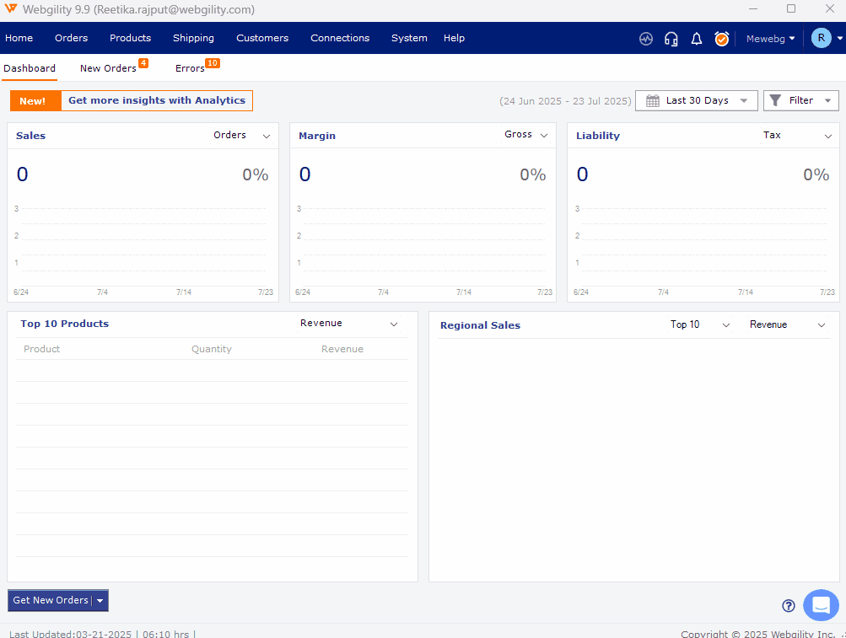
Task: Open the Filter dropdown
Action: click(800, 101)
